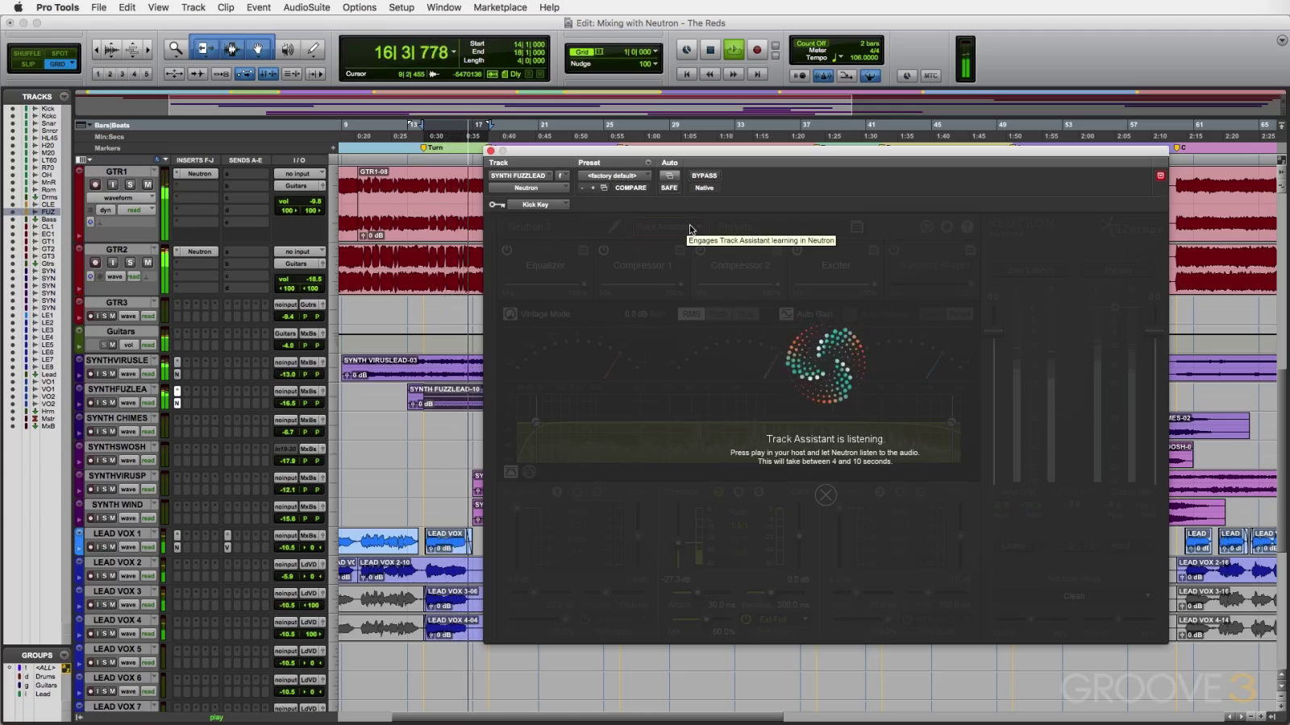Select the Pencil tool
This screenshot has height=725, width=1290.
(x=314, y=49)
